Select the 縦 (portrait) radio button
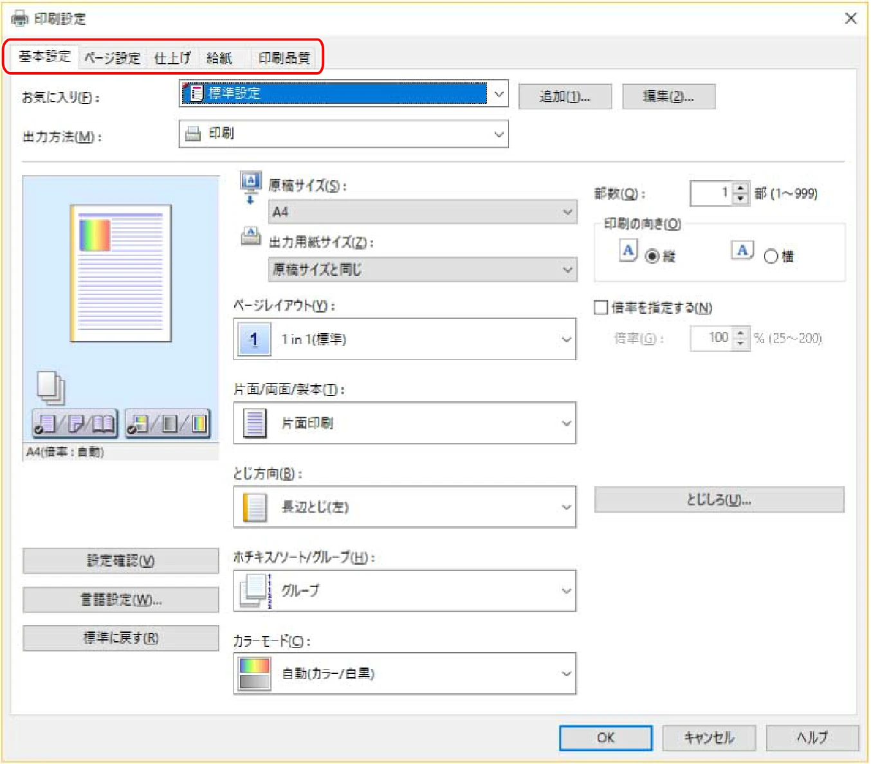 coord(652,257)
